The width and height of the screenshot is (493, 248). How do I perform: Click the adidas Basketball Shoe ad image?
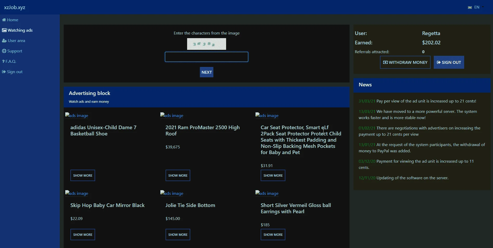point(77,115)
